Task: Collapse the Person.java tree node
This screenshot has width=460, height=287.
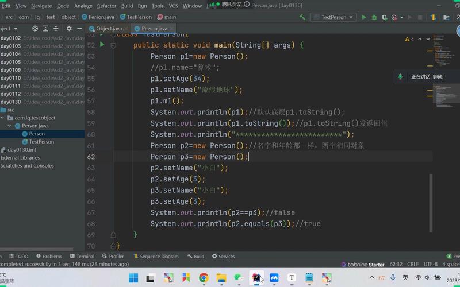Action: click(10, 126)
